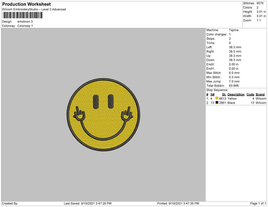268x207 pixels.
Task: Click the Min Stitch value '0.3 mm'
Action: [234, 77]
